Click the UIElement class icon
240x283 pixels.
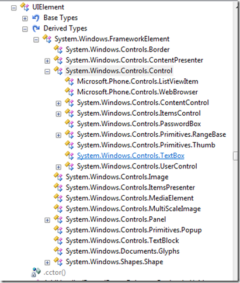25,7
